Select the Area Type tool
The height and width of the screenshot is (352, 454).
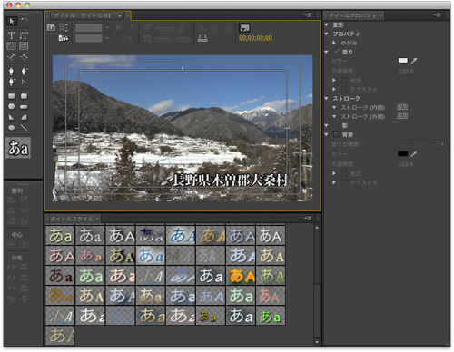click(x=12, y=46)
